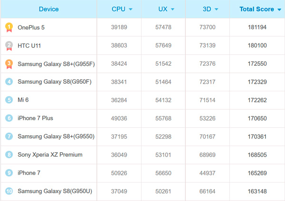
Task: Sort by 3D score arrow
Action: 217,9
